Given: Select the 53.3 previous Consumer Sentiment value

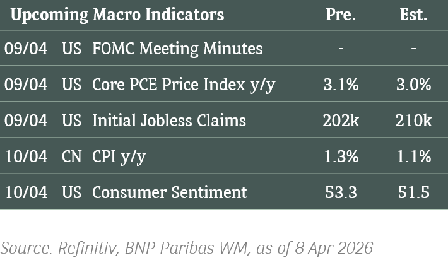Looking at the screenshot, I should 341,192.
